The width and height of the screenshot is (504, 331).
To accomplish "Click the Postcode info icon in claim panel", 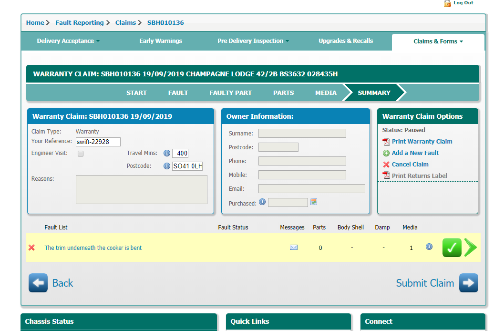I will click(167, 166).
